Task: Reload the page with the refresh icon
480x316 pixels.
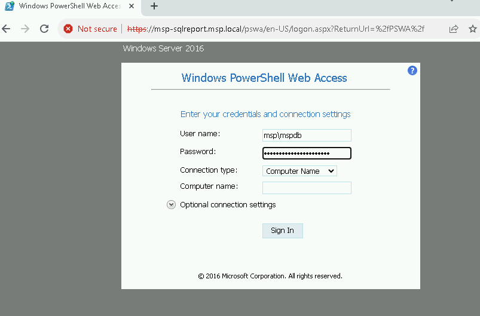Action: click(x=44, y=29)
